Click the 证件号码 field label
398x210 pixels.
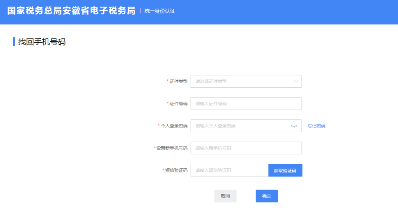tap(178, 104)
